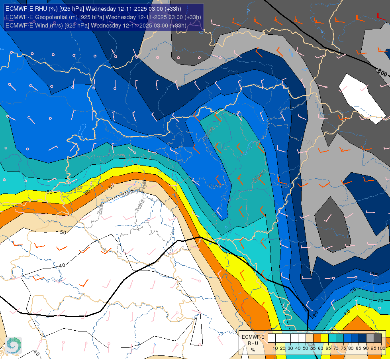Click the 800 geopotential contour label
This screenshot has width=390, height=359.
click(x=382, y=73)
